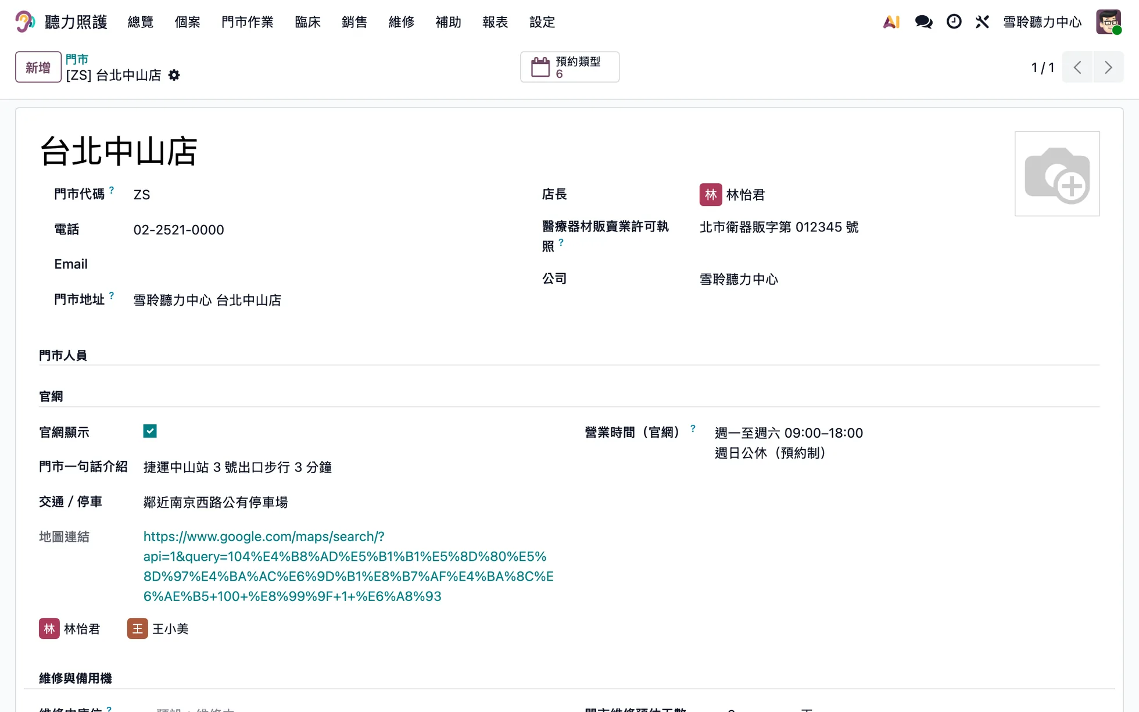
Task: Open 門市地址 field 雪聆聽力中心 台北中山店
Action: 207,300
